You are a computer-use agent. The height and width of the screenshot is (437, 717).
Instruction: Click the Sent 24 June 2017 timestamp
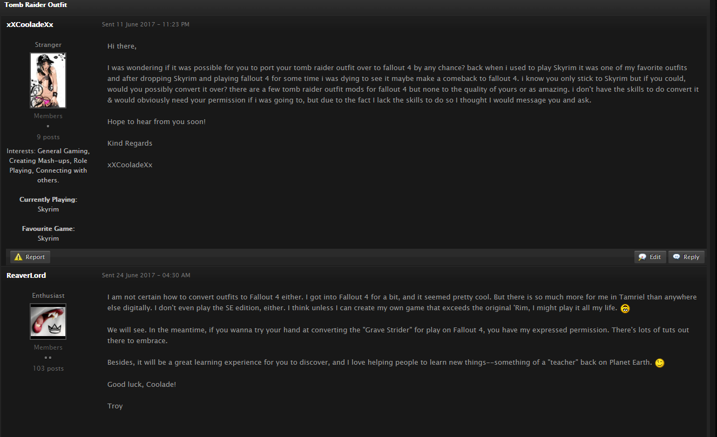click(x=146, y=275)
